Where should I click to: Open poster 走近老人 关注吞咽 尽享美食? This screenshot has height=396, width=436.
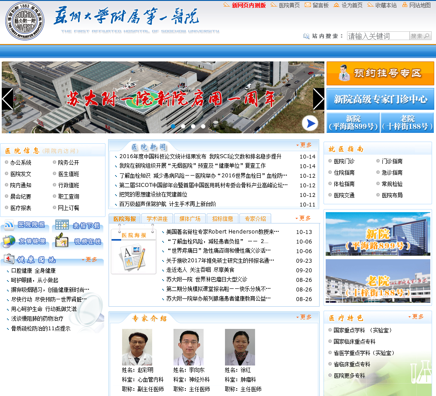point(200,270)
